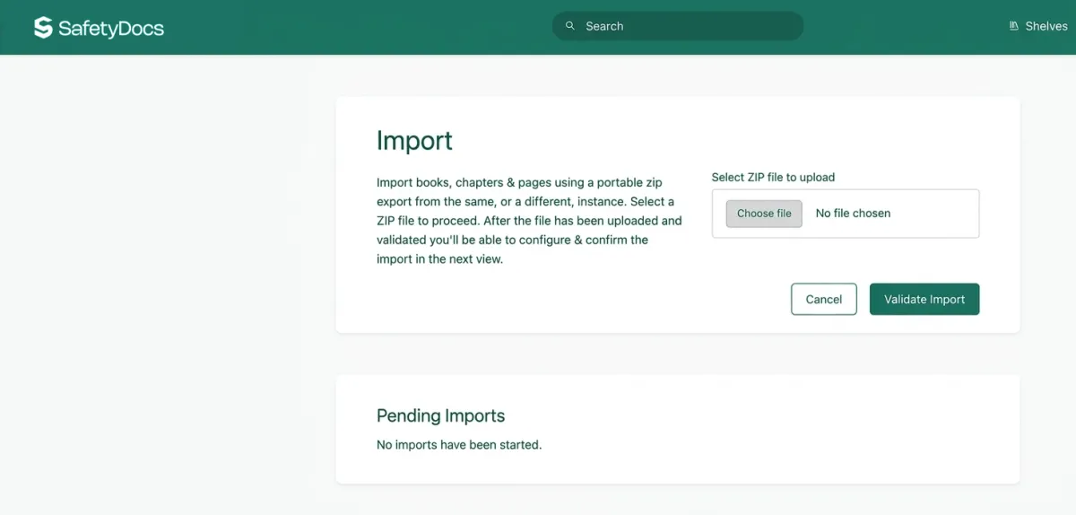Click 'No imports have been started.' text
Viewport: 1076px width, 515px height.
pos(459,444)
